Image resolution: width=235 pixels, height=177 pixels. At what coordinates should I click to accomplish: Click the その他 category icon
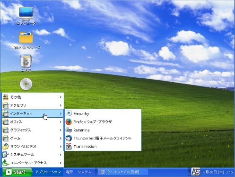6,97
